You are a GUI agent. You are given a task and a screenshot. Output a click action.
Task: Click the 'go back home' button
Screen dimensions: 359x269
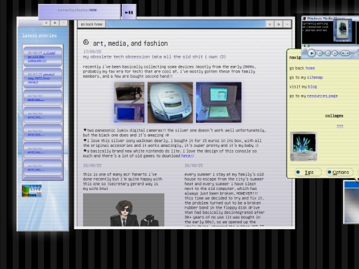(92, 25)
